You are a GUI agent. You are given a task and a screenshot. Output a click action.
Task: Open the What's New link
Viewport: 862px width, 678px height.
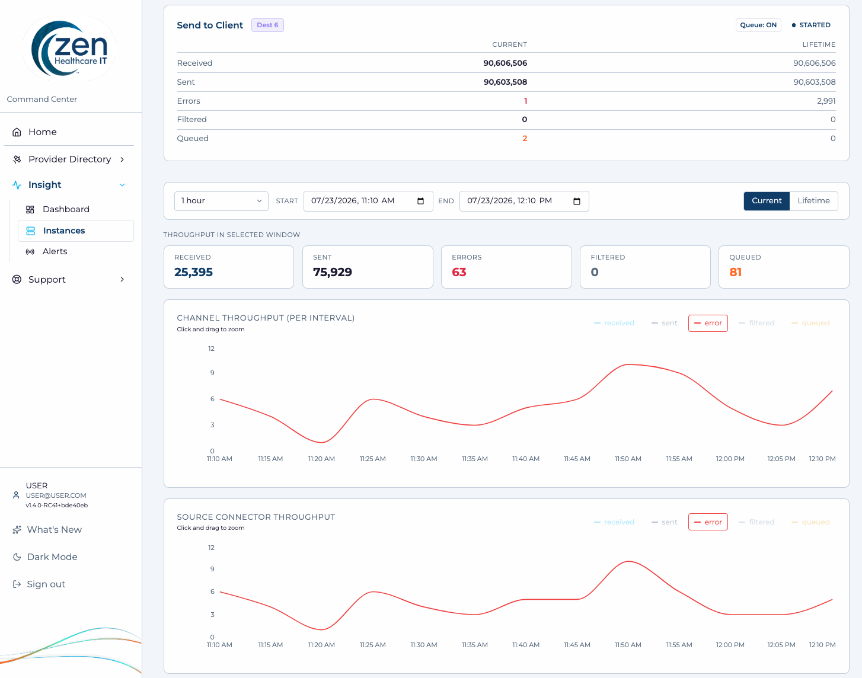tap(55, 530)
